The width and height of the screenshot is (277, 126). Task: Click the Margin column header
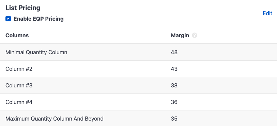180,35
